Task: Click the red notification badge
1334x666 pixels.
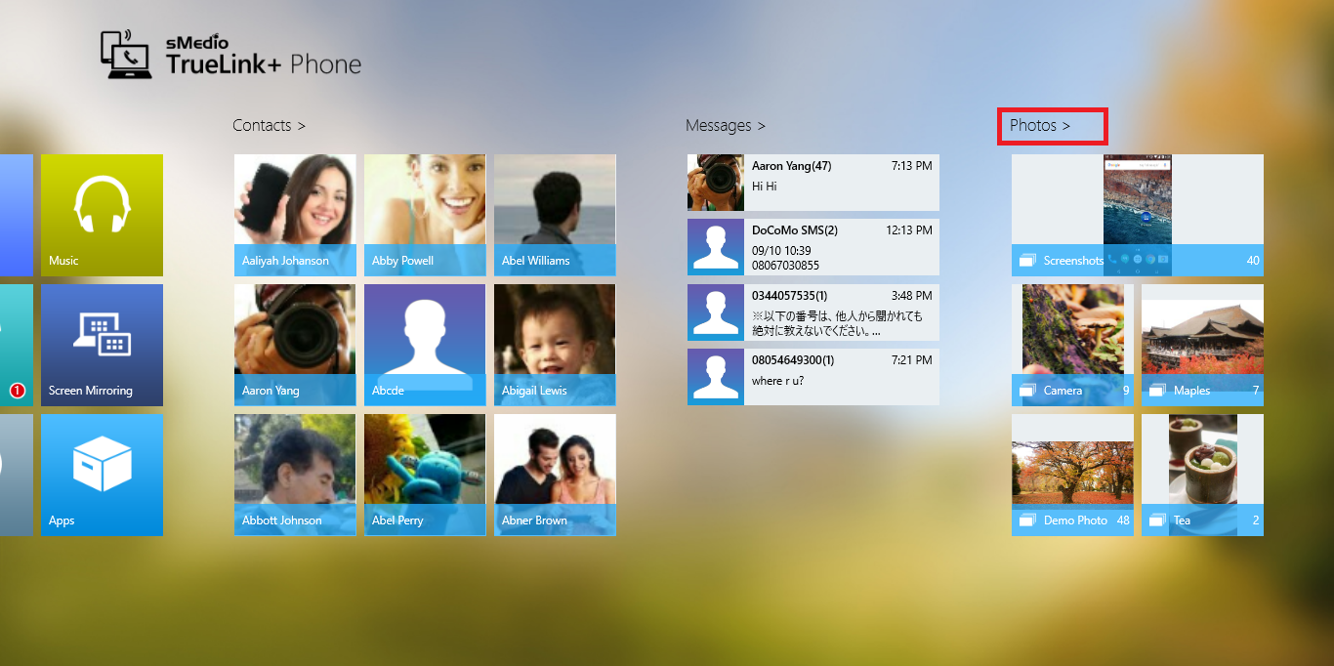Action: [x=17, y=391]
